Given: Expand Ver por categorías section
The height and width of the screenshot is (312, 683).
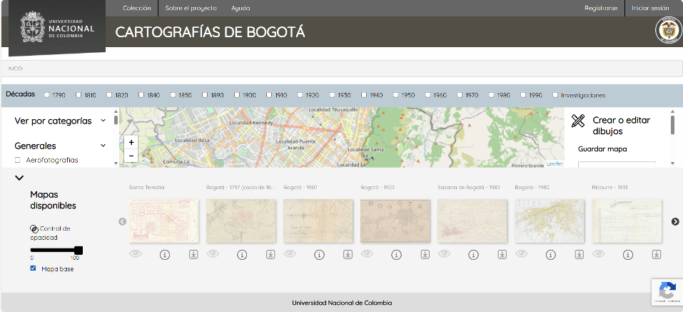Looking at the screenshot, I should coord(103,121).
